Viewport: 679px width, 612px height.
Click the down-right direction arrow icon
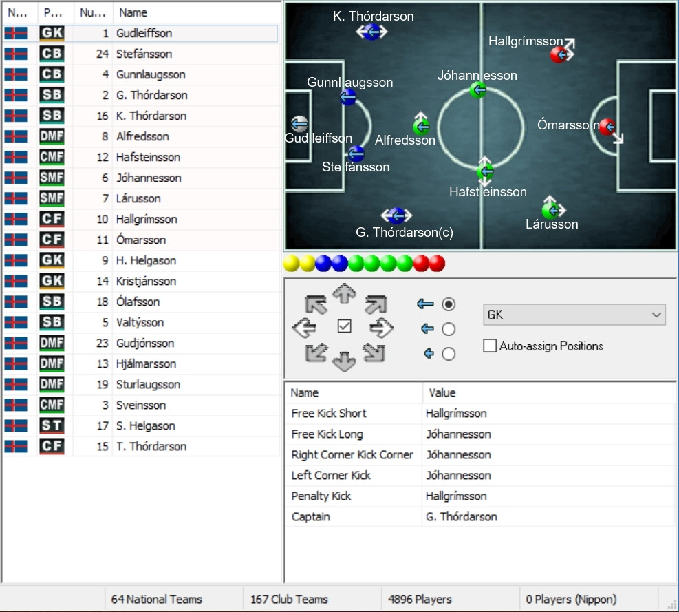pyautogui.click(x=374, y=352)
